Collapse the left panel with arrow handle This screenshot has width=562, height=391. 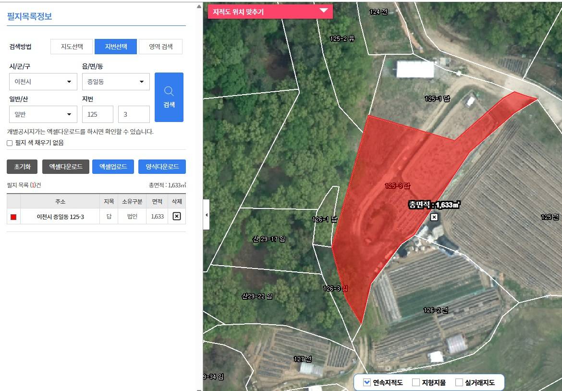click(x=206, y=215)
